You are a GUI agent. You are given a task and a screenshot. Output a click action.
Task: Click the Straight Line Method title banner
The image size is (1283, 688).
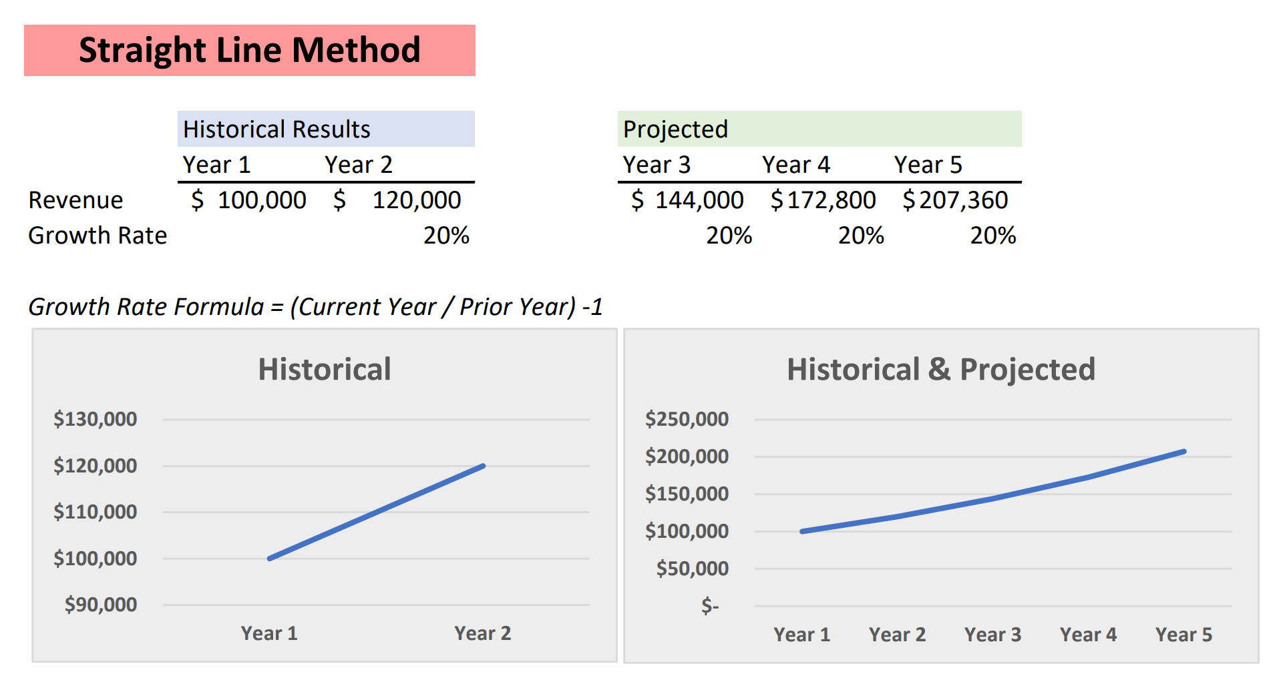[249, 51]
